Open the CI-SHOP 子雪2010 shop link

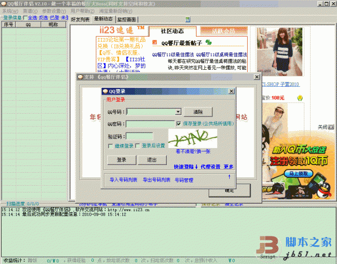tap(280, 84)
